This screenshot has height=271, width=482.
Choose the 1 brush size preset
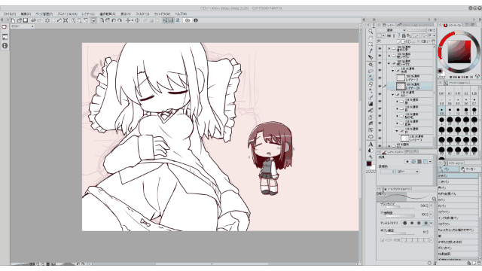(450, 111)
